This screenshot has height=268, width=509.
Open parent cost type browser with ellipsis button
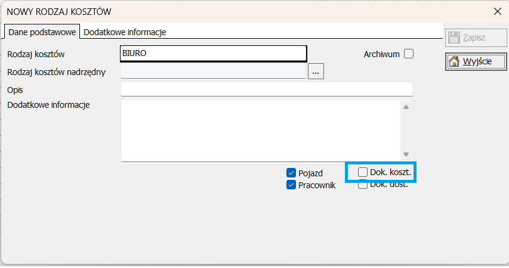(x=316, y=71)
